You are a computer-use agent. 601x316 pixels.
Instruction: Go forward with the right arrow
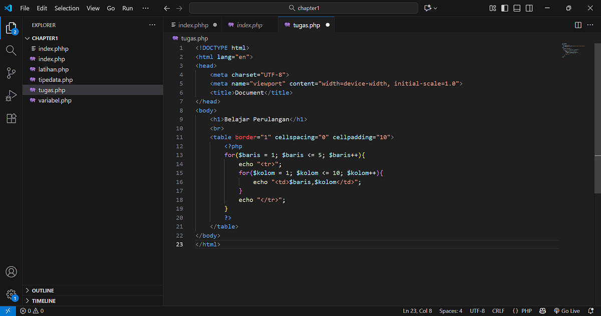pyautogui.click(x=179, y=8)
